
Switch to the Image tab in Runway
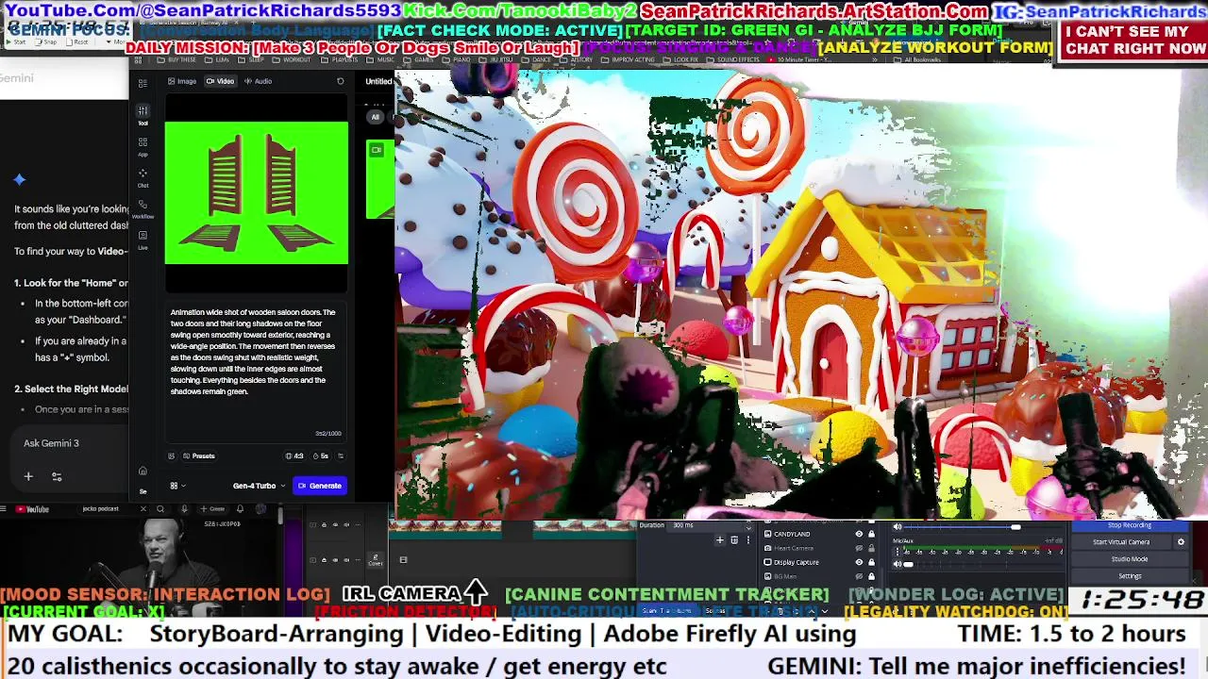[181, 81]
